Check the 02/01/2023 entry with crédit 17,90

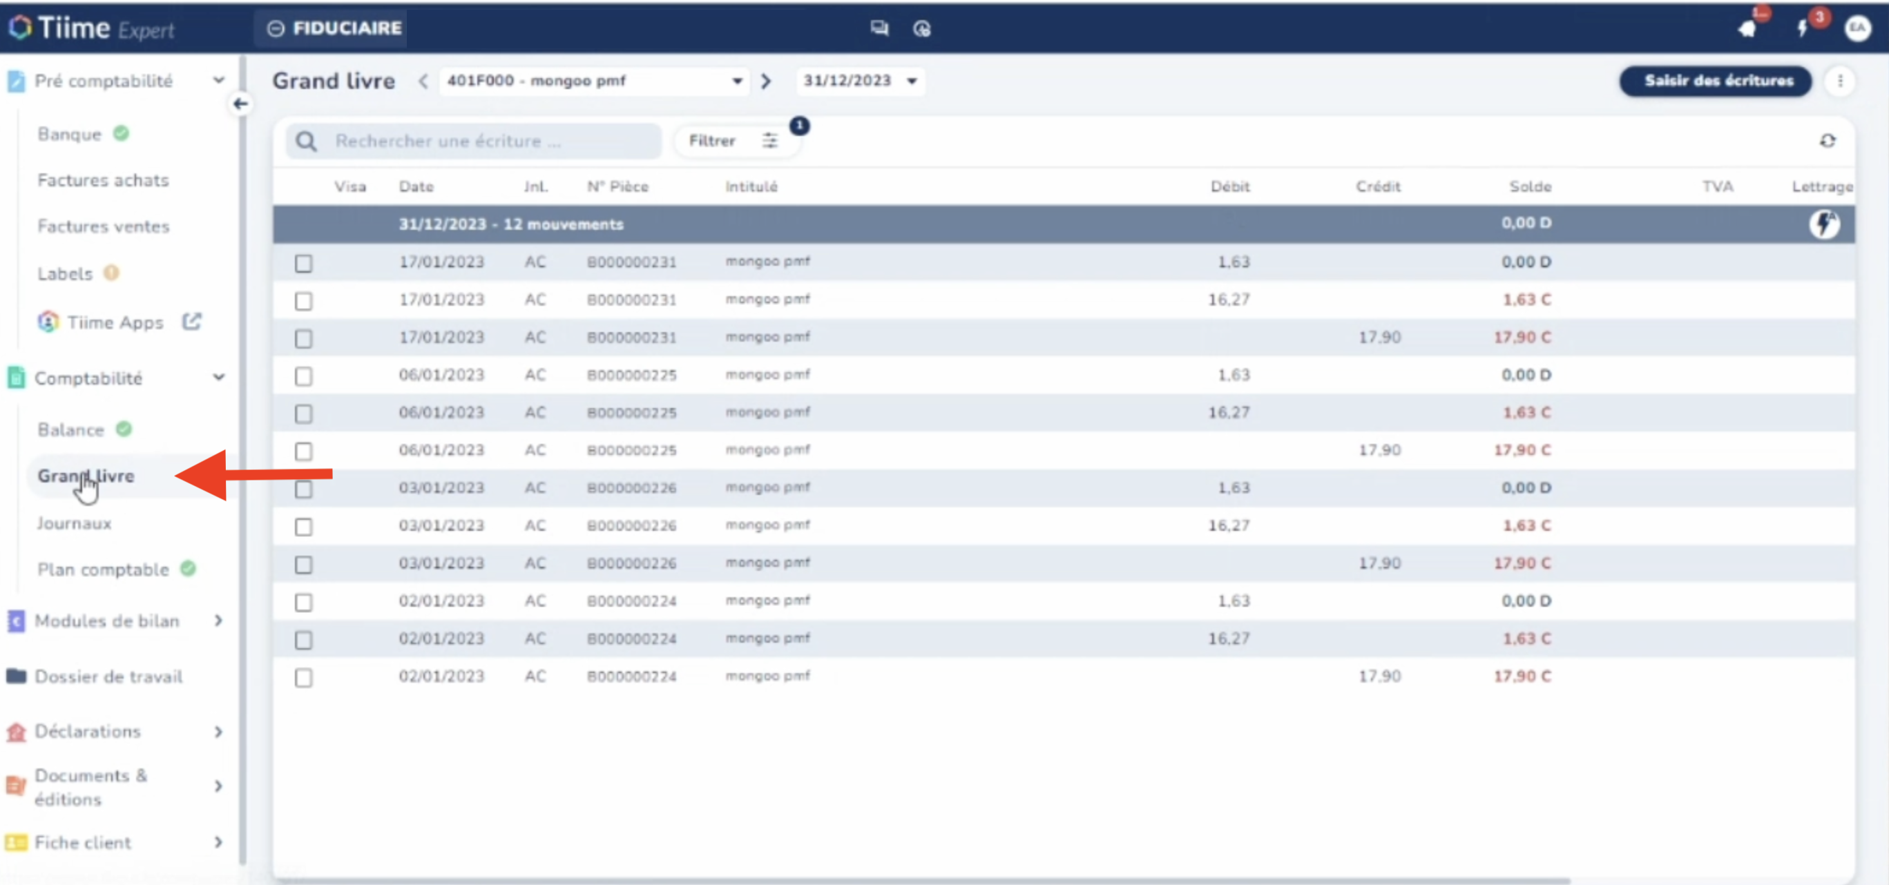304,677
